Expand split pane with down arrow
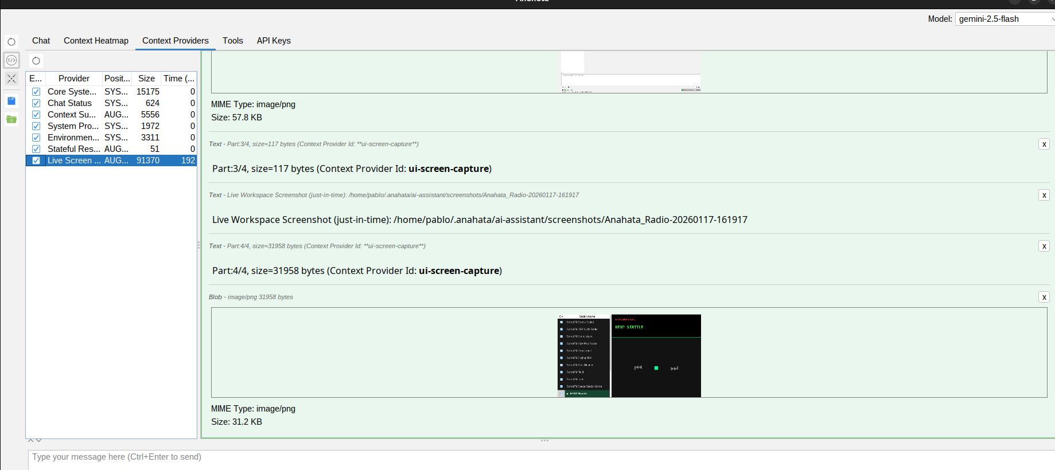 pos(39,440)
